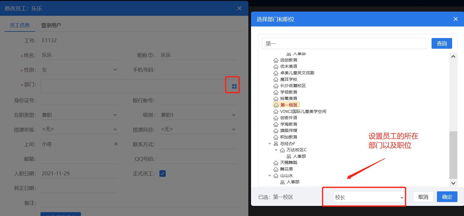This screenshot has height=216, width=464.
Task: Click the 查询 search button
Action: click(x=442, y=43)
